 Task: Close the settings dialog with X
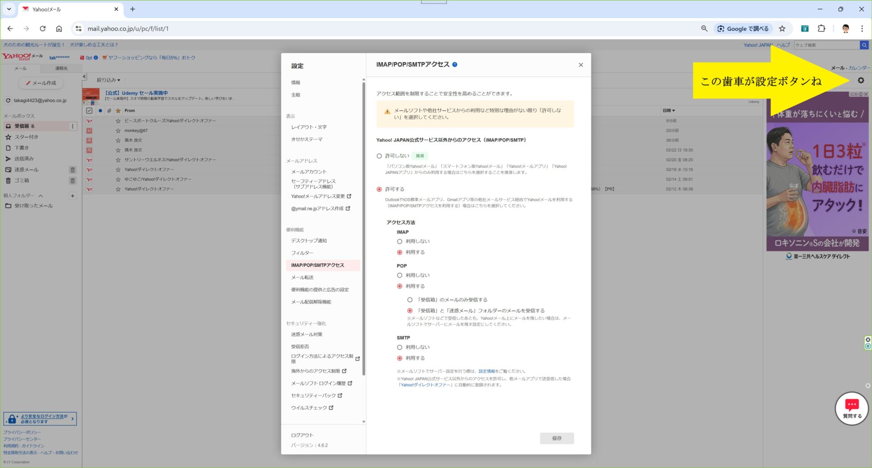580,65
